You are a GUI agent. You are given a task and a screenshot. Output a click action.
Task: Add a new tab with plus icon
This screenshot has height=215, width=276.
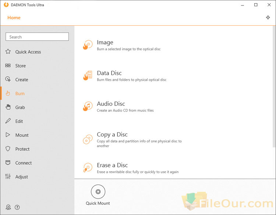[x=268, y=18]
